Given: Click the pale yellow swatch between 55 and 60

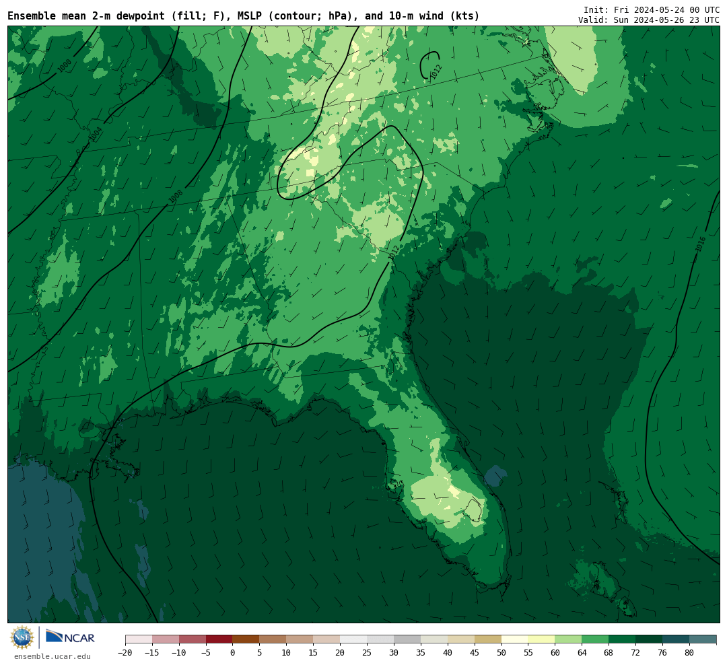Looking at the screenshot, I should click(541, 639).
